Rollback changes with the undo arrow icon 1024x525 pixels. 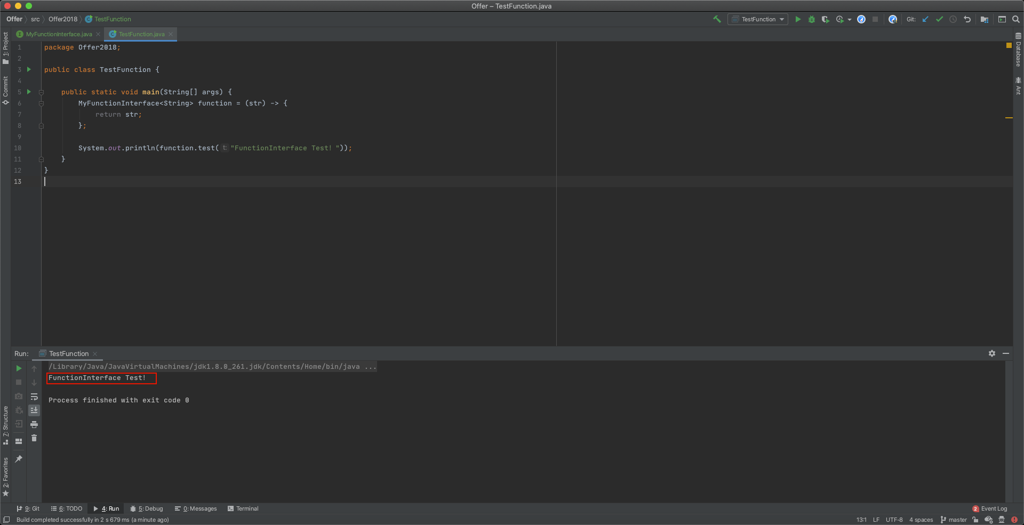(x=967, y=19)
